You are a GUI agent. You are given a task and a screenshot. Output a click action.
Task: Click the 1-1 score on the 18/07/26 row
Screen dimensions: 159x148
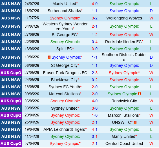click(95, 11)
